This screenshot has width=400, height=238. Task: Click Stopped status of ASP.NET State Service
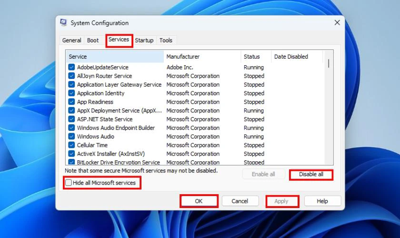(254, 119)
